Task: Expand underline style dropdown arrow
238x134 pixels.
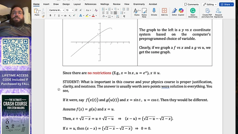Action: (62, 15)
